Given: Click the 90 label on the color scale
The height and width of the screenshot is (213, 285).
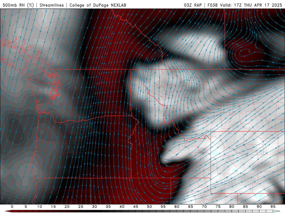Looking at the screenshot, I should pyautogui.click(x=259, y=207).
